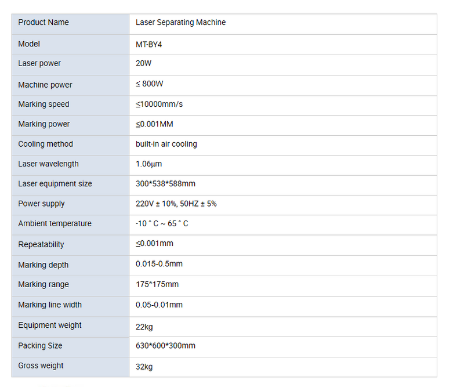Click the Marking line width label
The width and height of the screenshot is (464, 387).
[x=50, y=305]
